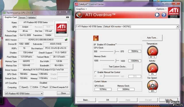Screen dimensions: 184x107
Task: Click the 1350MHz memory clock value field
Action: tap(135, 61)
